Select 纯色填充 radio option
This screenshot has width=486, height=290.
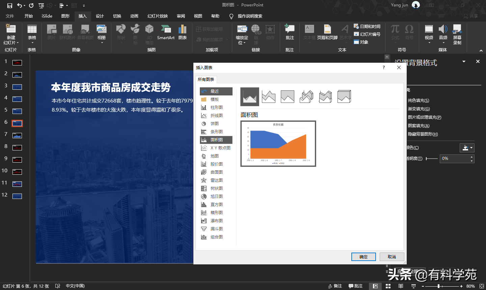pyautogui.click(x=418, y=100)
